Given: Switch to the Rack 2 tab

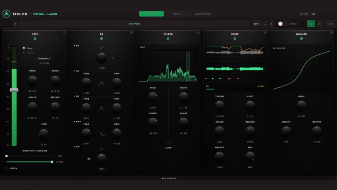Looking at the screenshot, I should coord(177,14).
